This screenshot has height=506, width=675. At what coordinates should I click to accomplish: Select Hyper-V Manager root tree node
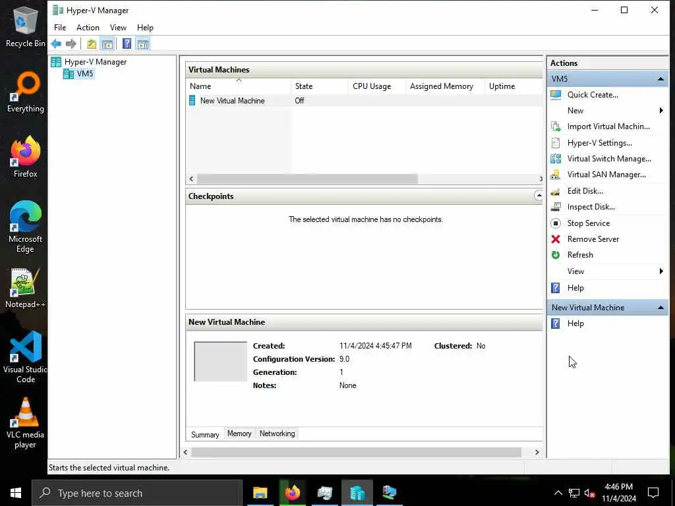click(95, 62)
